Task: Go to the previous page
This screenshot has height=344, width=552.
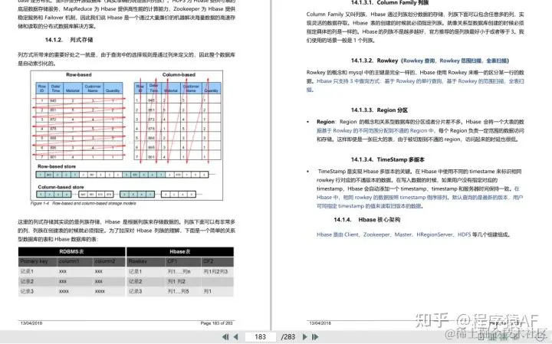Action: point(236,337)
